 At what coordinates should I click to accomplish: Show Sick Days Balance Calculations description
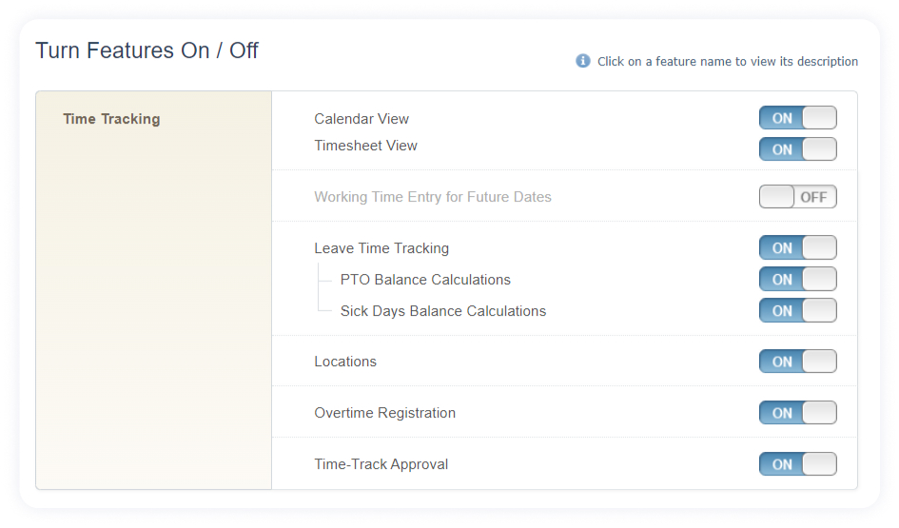click(x=442, y=311)
